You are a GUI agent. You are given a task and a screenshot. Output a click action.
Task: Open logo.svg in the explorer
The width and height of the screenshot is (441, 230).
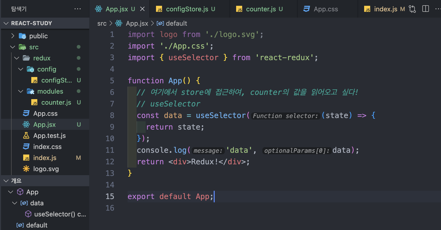[45, 169]
